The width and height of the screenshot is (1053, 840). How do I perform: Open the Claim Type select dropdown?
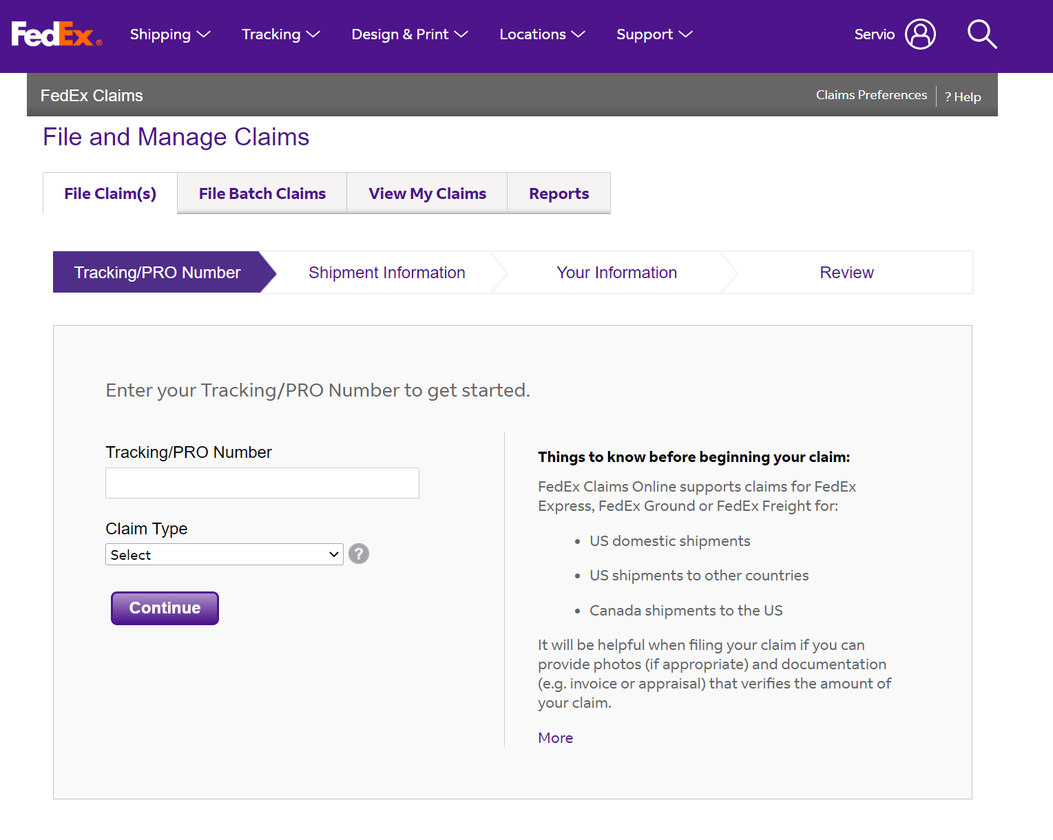tap(225, 554)
